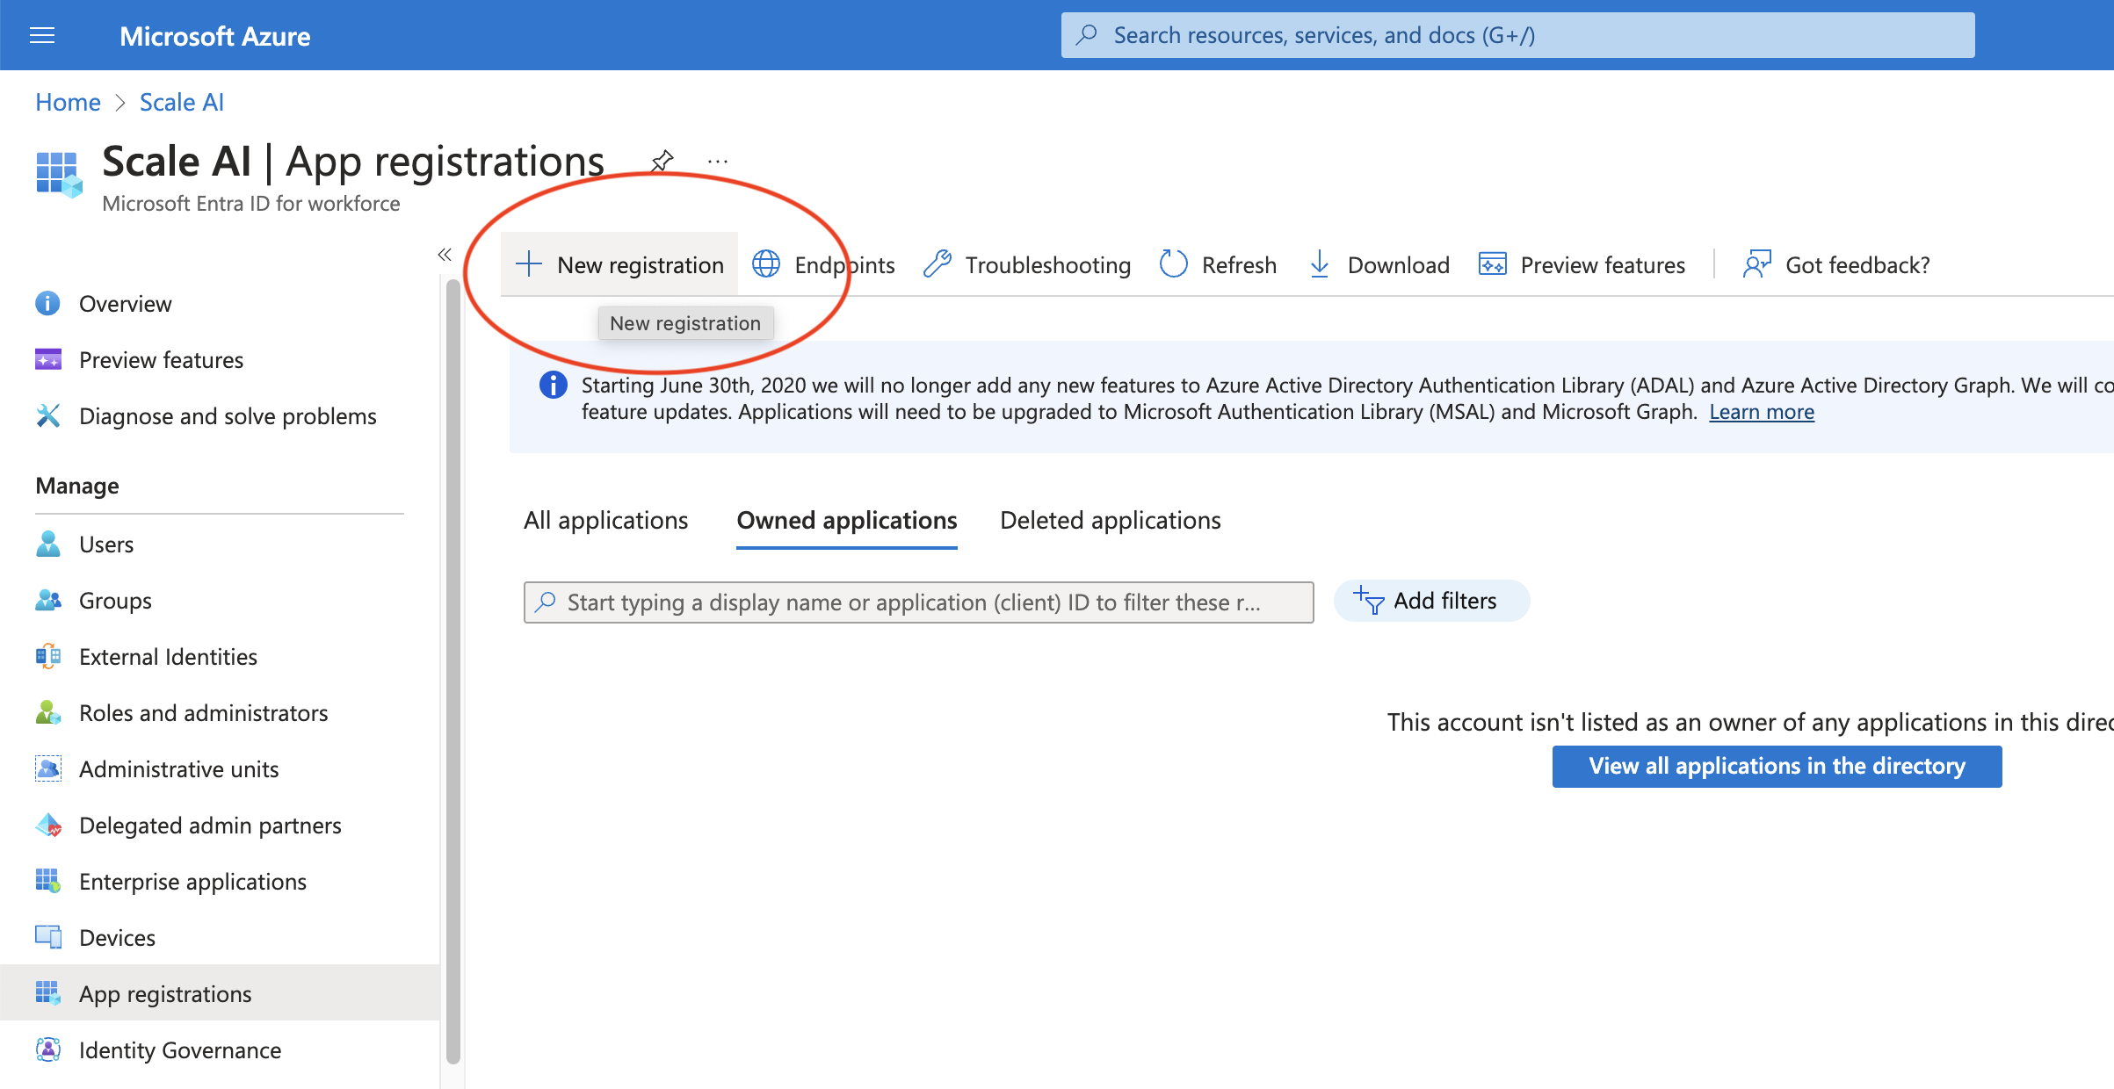This screenshot has width=2114, height=1089.
Task: Click Add filters button
Action: click(1431, 601)
